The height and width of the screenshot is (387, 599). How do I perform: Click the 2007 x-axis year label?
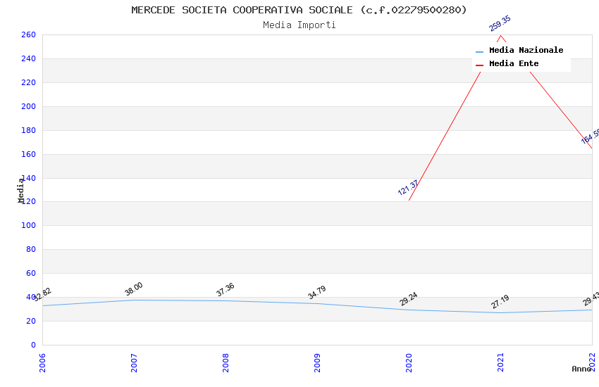click(134, 362)
